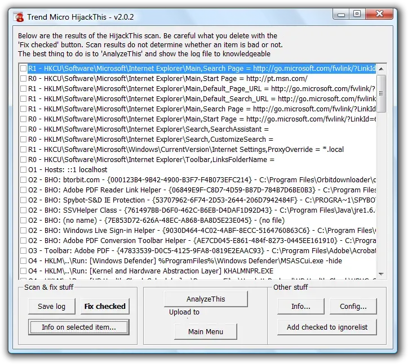408x364 pixels.
Task: Select the Toolbar: Adobe PDF row text
Action: (202, 251)
